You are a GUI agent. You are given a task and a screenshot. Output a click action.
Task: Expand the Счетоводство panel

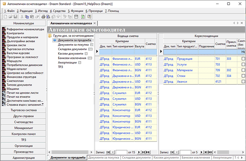pos(24,122)
